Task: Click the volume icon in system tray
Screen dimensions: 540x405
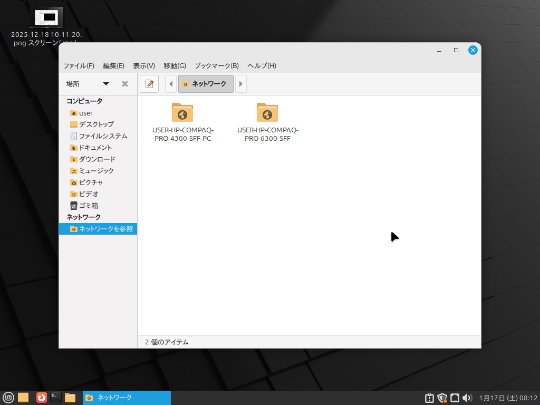Action: click(x=467, y=398)
